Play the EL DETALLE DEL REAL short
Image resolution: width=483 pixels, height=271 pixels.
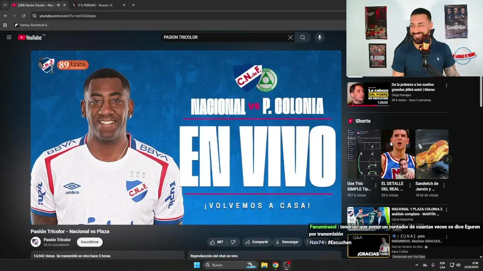pyautogui.click(x=398, y=154)
